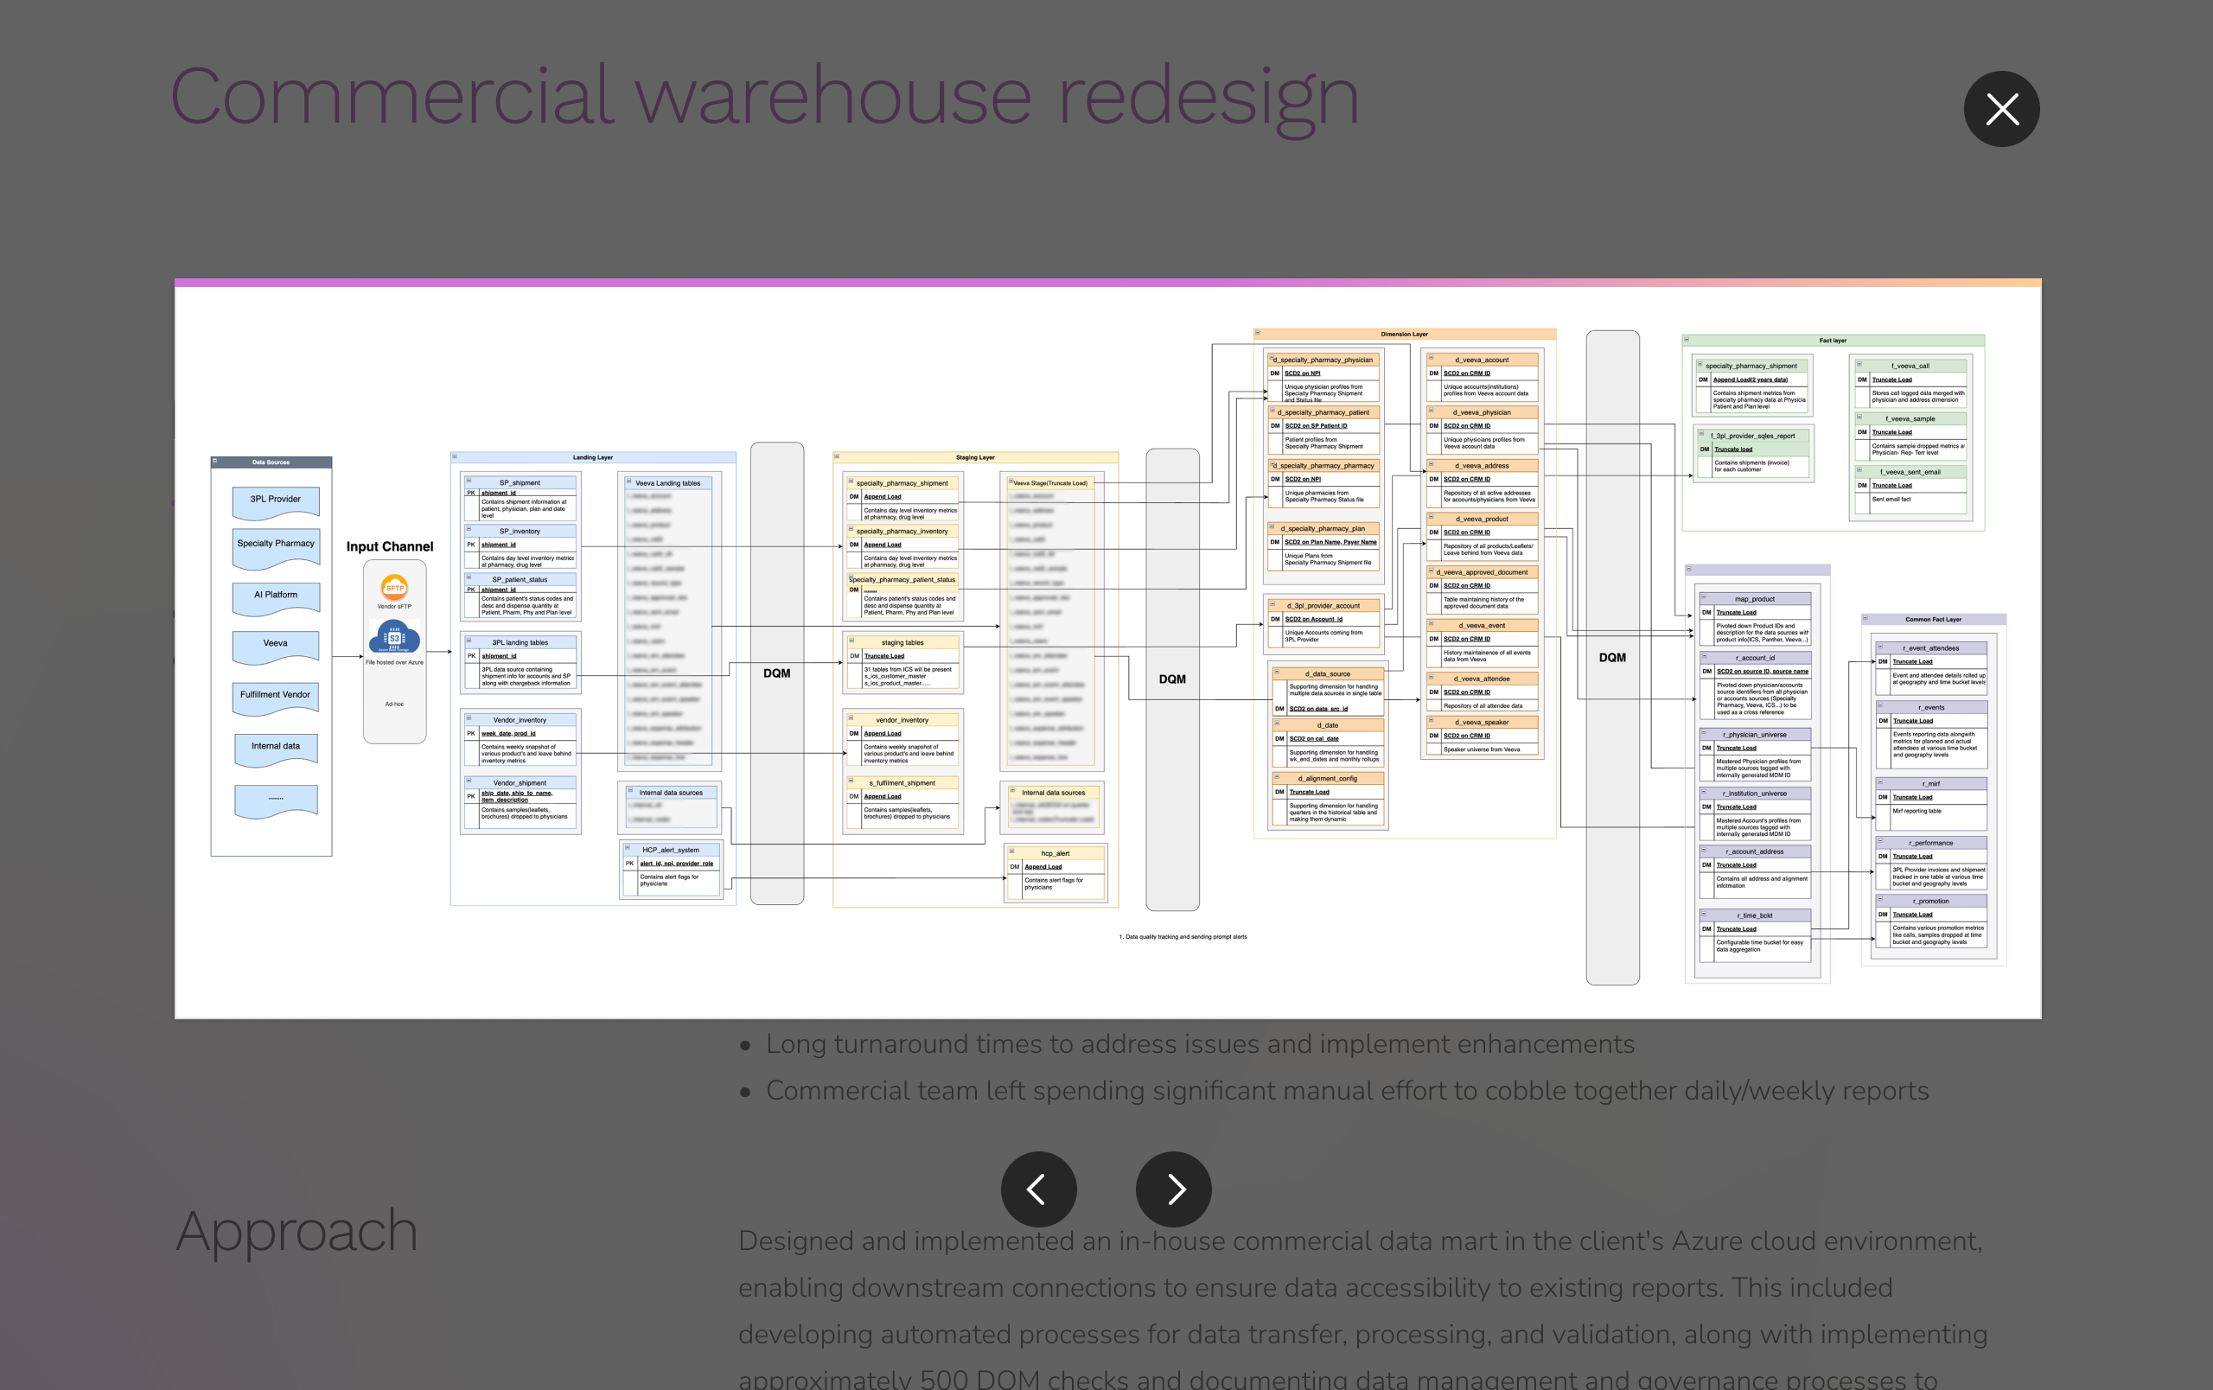2213x1390 pixels.
Task: Select the Specialty Pharmacy document shape
Action: tap(276, 547)
